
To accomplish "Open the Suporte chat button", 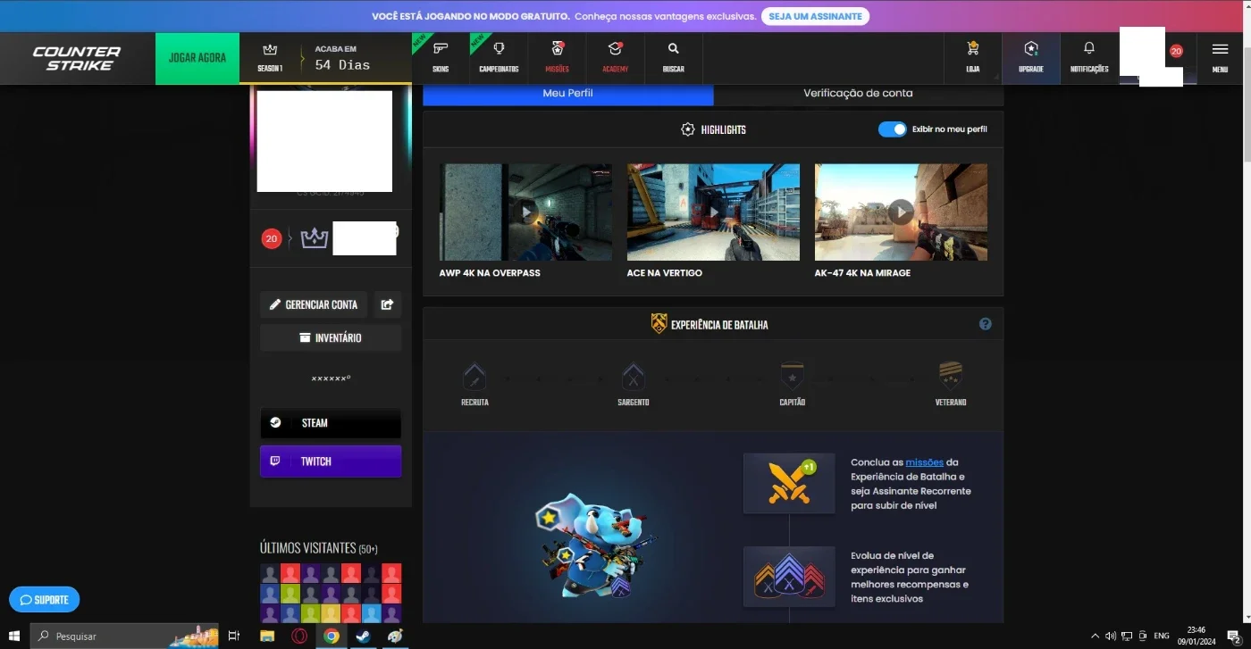I will coord(45,600).
